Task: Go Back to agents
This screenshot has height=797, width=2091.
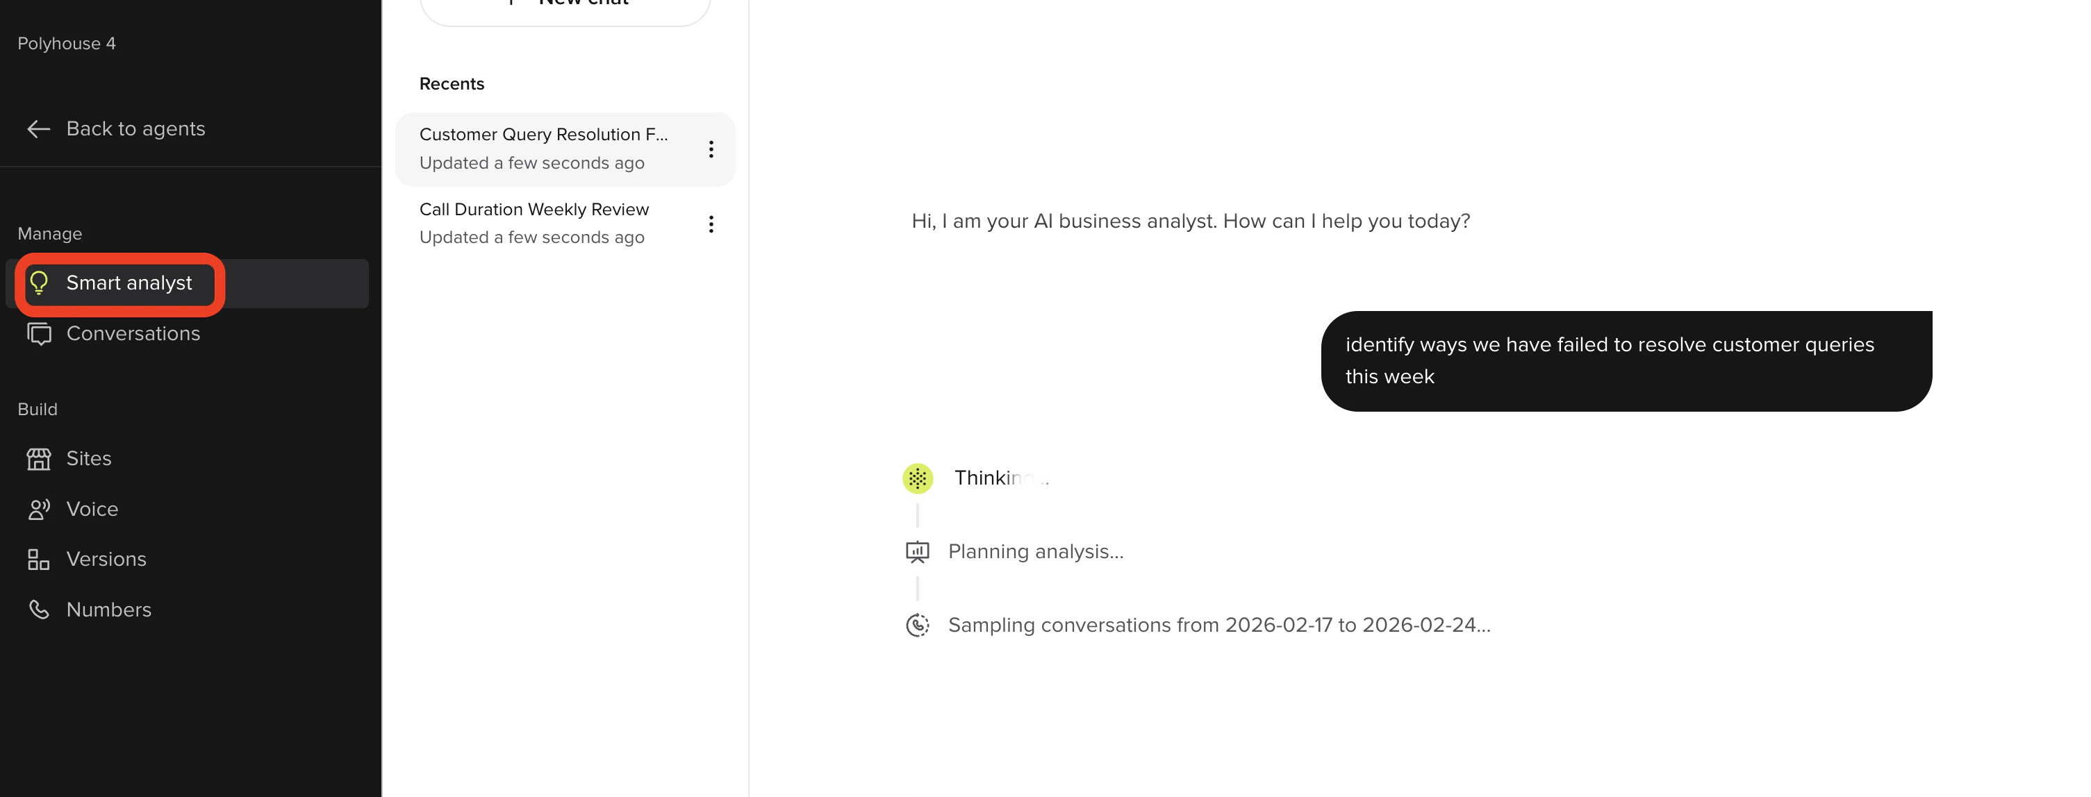Action: (x=135, y=129)
